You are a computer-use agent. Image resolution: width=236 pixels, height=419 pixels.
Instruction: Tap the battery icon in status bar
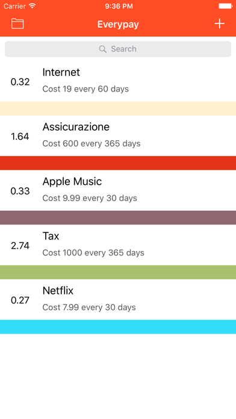point(225,6)
